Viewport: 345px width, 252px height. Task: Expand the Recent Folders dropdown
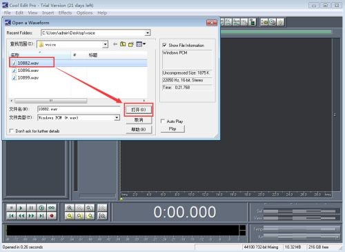148,33
